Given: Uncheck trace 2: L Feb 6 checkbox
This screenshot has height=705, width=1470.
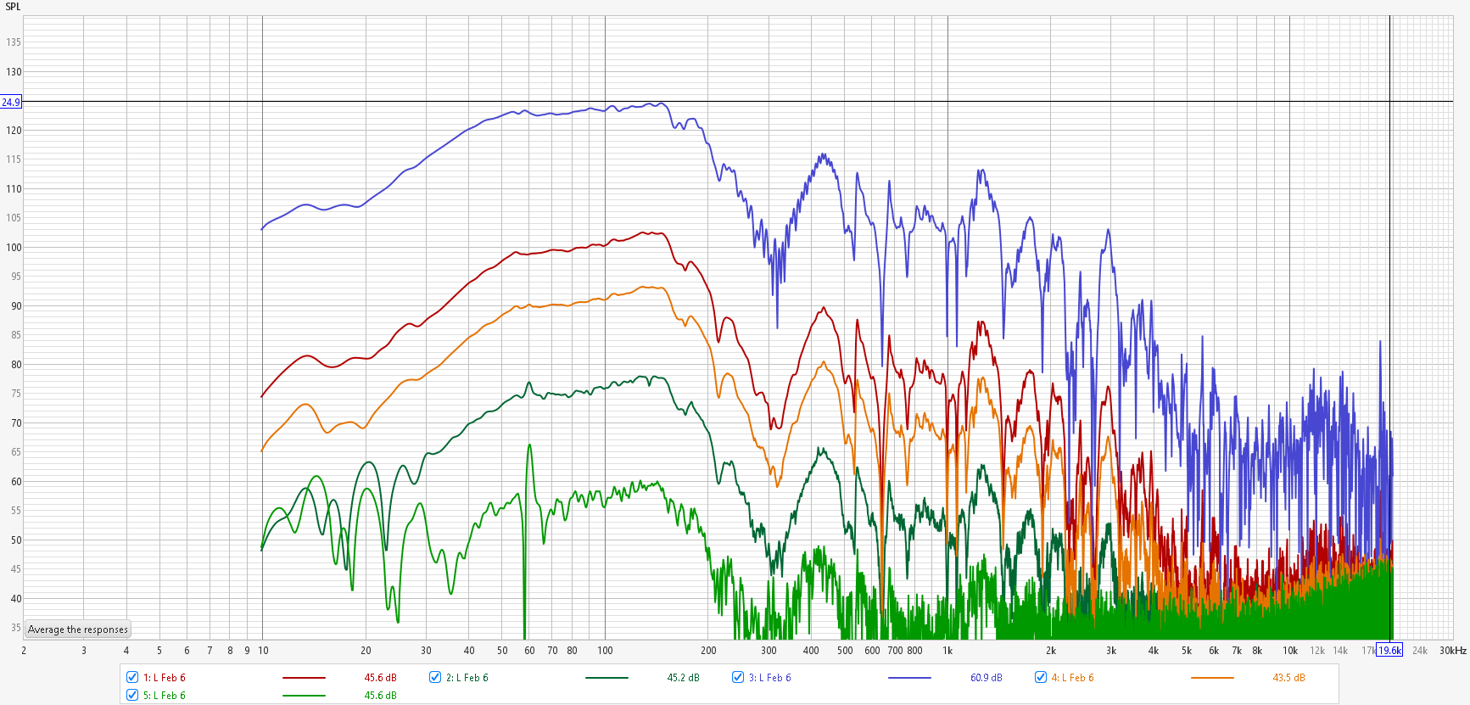Looking at the screenshot, I should 435,677.
